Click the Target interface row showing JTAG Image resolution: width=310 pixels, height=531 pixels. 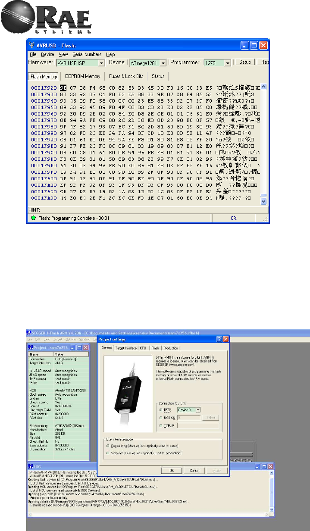(58, 363)
